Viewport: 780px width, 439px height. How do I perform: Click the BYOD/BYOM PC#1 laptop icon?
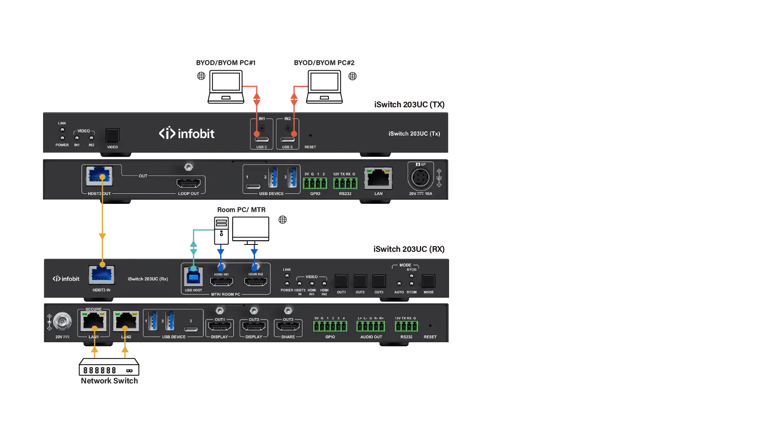226,87
